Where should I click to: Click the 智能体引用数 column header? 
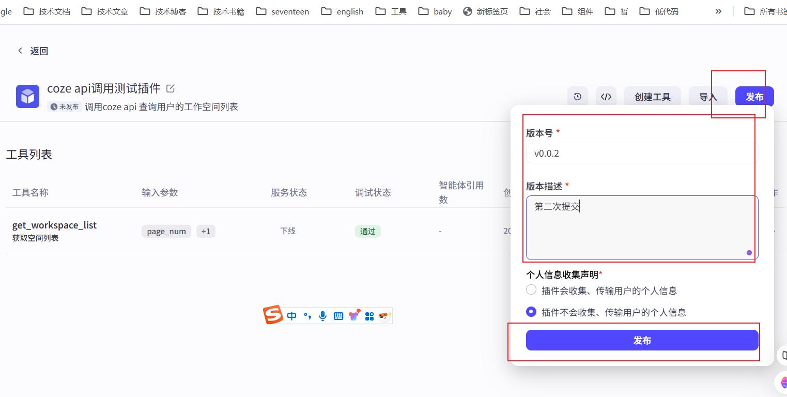tap(461, 192)
